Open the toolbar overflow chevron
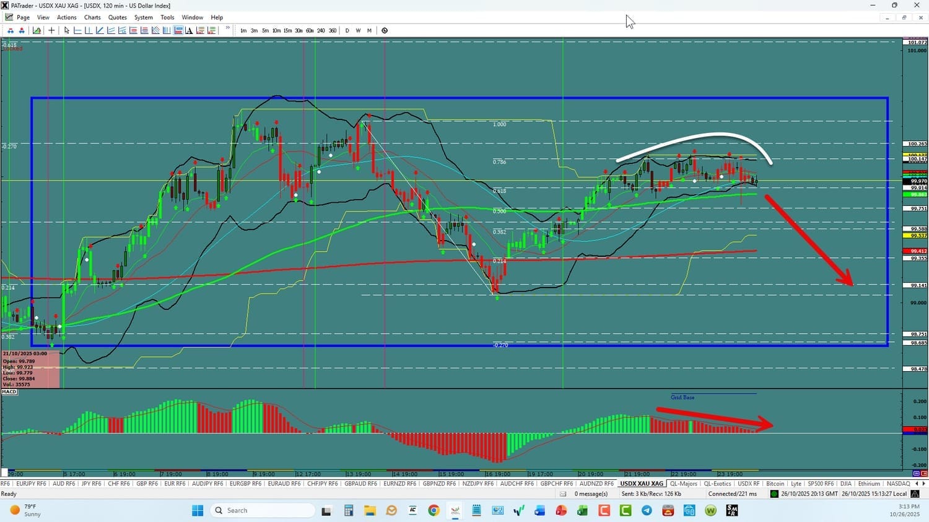 pos(227,28)
